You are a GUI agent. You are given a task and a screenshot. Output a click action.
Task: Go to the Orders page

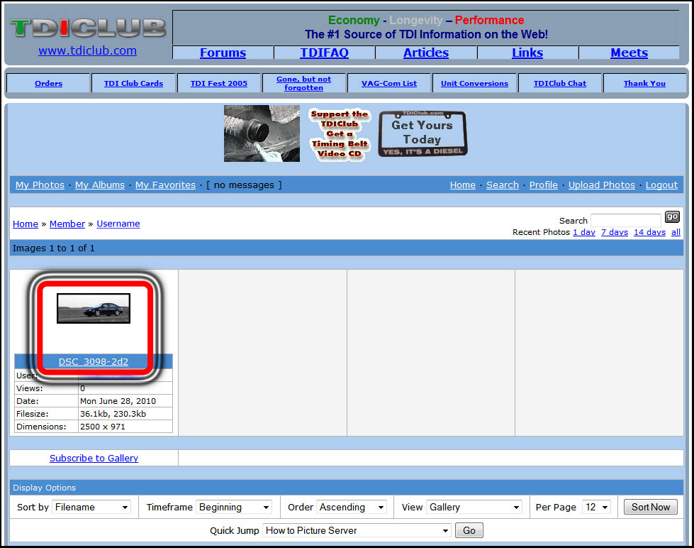tap(49, 83)
